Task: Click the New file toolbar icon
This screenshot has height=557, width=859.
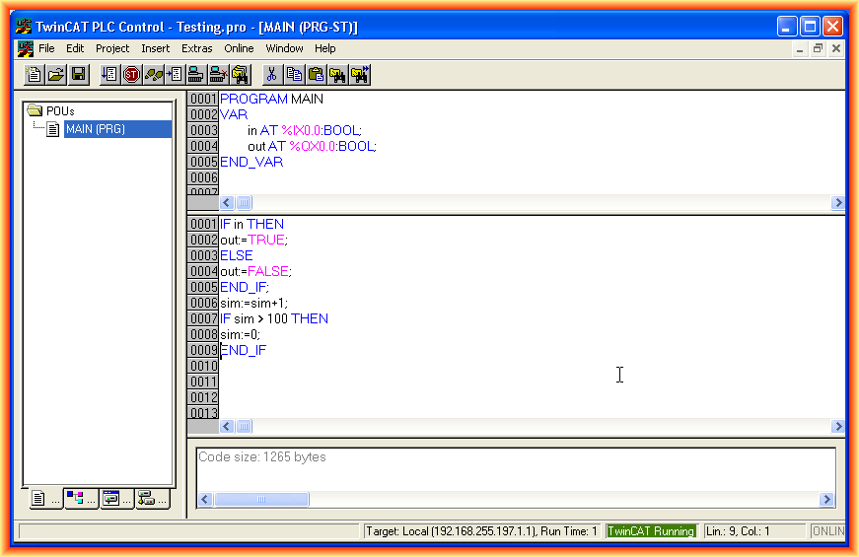Action: [x=35, y=74]
